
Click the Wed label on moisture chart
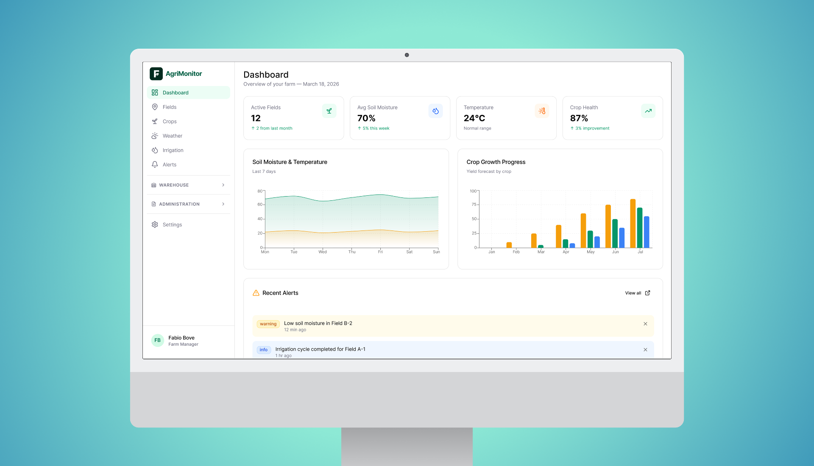tap(323, 252)
